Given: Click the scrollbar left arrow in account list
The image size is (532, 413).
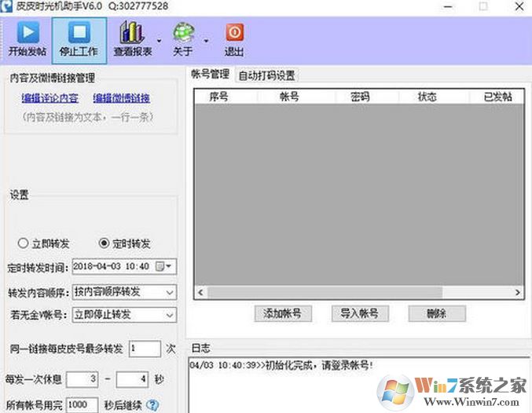Looking at the screenshot, I should point(200,292).
